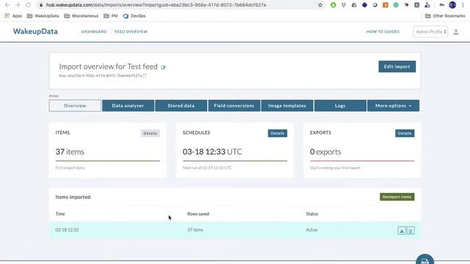Click the Time column header
Image resolution: width=470 pixels, height=264 pixels.
[60, 214]
